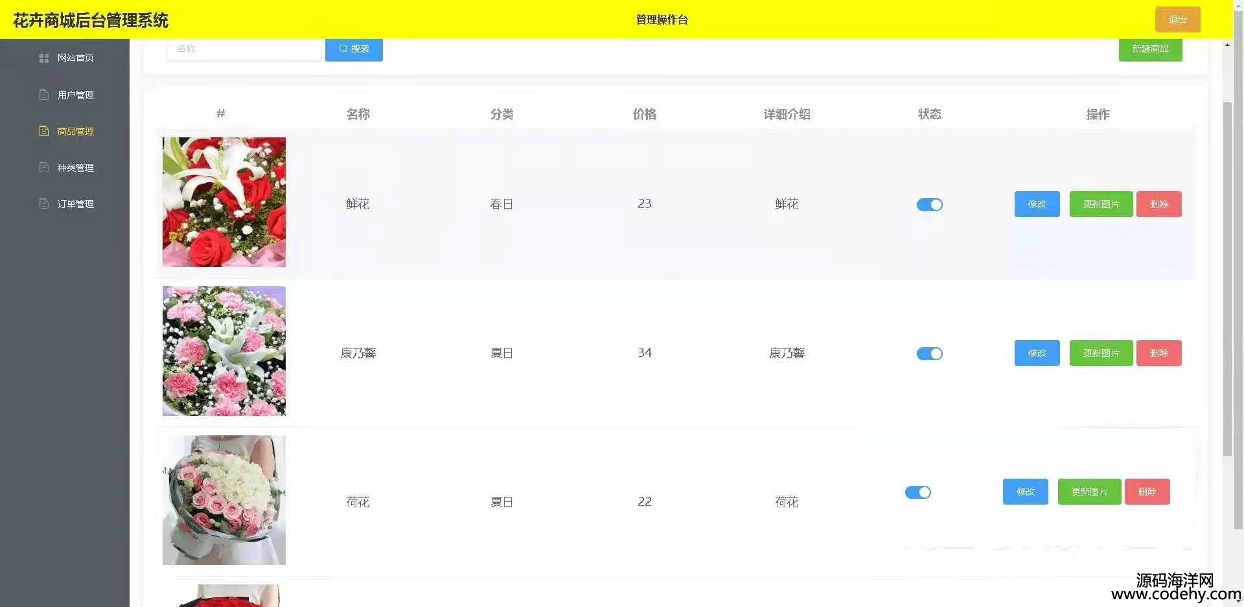Click the 操作 column header
Image resolution: width=1244 pixels, height=607 pixels.
1098,115
